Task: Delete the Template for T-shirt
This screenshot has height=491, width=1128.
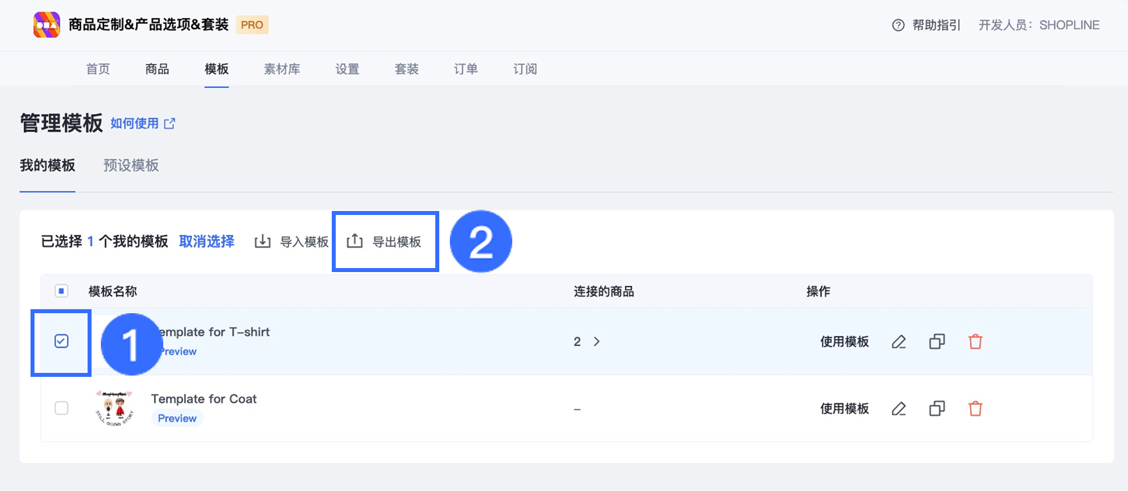Action: click(975, 342)
